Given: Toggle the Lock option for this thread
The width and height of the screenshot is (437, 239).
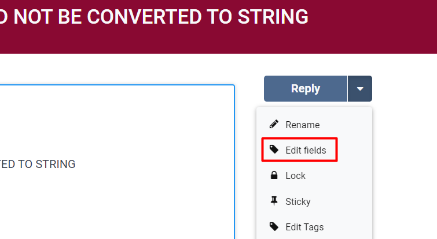Looking at the screenshot, I should 295,175.
